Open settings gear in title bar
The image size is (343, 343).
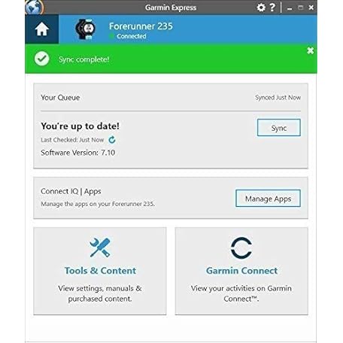pyautogui.click(x=261, y=8)
